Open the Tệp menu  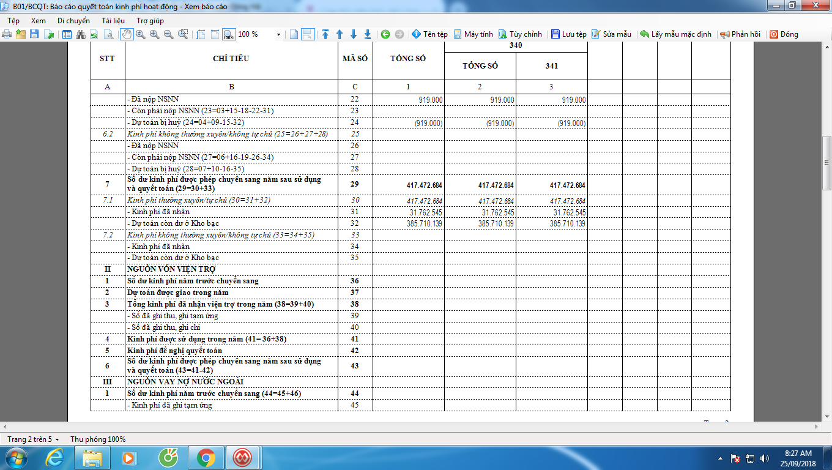[x=13, y=21]
